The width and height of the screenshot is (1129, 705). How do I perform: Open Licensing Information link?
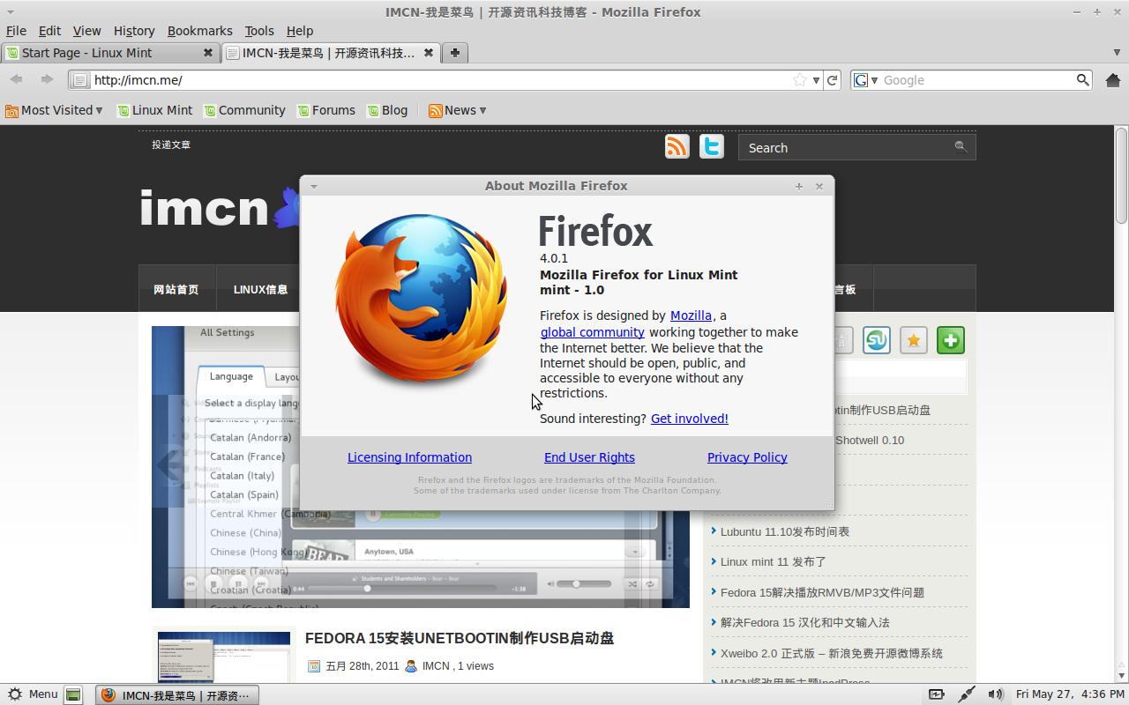409,457
